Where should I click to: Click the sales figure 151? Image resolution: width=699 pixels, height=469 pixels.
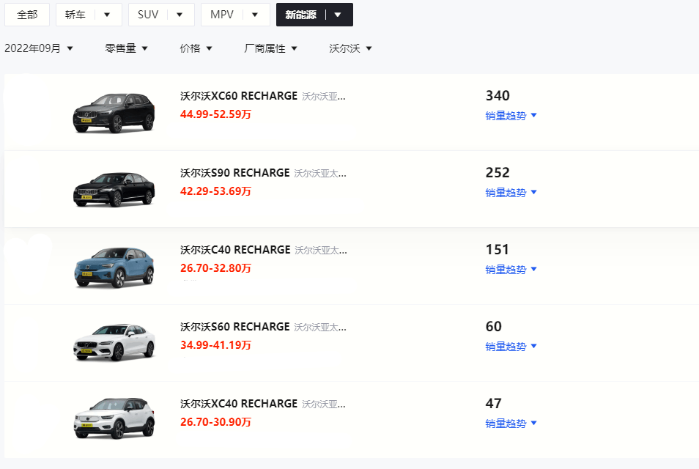497,250
